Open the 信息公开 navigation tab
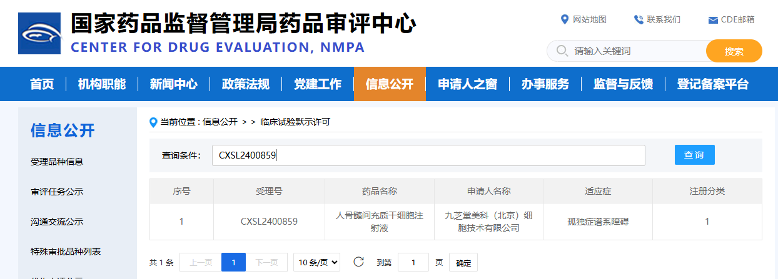The height and width of the screenshot is (279, 778). [389, 84]
